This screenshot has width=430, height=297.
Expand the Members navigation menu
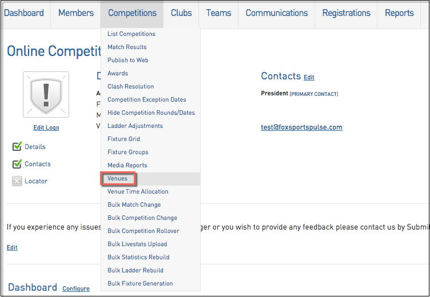click(x=76, y=13)
